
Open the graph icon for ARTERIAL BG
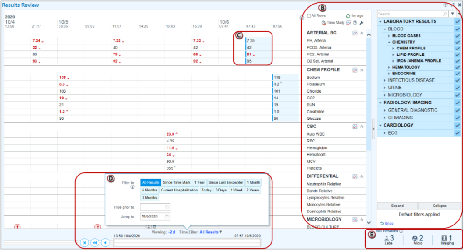point(355,33)
